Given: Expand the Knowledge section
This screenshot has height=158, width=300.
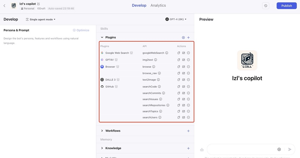Looking at the screenshot, I should (102, 148).
